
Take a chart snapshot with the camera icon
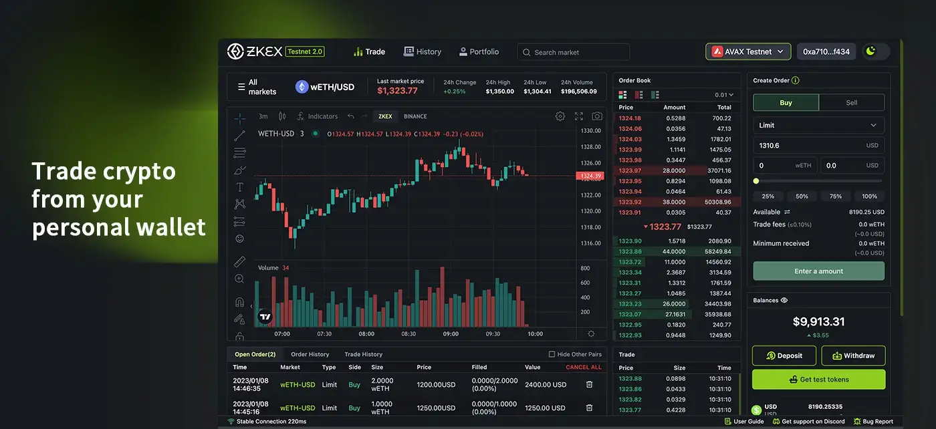tap(597, 116)
